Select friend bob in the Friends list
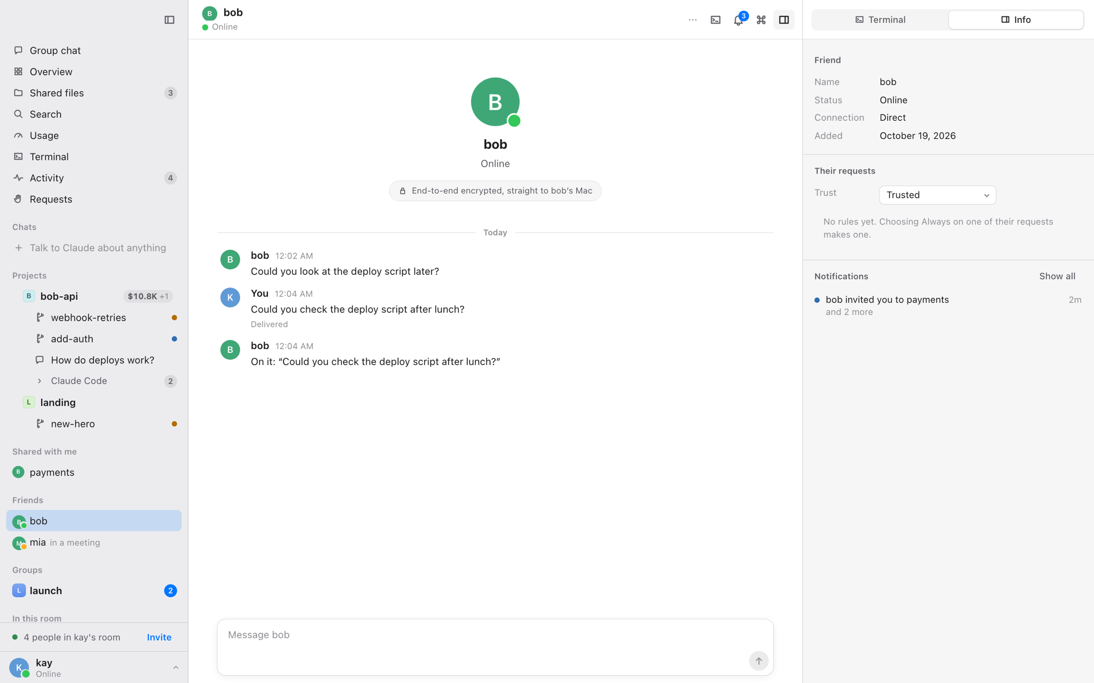1094x683 pixels. 94,521
